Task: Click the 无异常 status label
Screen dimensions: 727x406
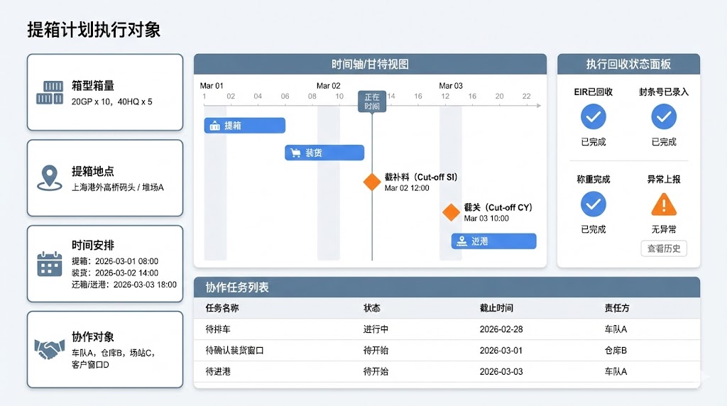Action: tap(664, 229)
